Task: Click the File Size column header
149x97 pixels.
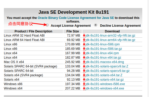Action: point(73,31)
